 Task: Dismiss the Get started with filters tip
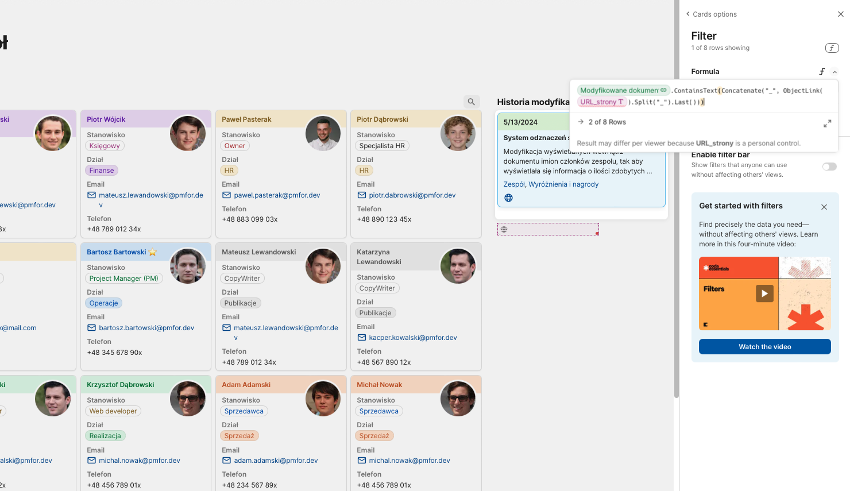824,207
